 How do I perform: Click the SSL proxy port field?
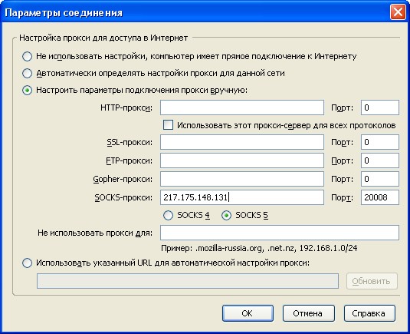click(x=380, y=142)
